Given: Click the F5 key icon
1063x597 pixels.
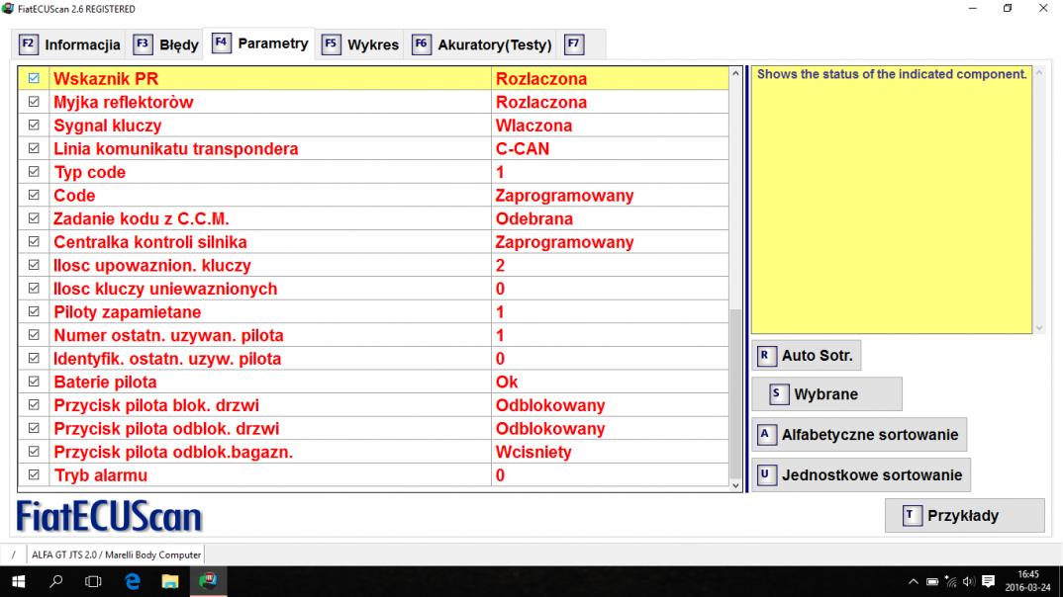Looking at the screenshot, I should pos(331,44).
